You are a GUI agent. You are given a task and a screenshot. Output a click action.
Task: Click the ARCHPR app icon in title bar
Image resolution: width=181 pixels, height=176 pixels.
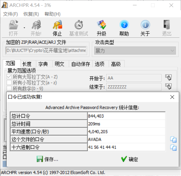click(x=5, y=5)
